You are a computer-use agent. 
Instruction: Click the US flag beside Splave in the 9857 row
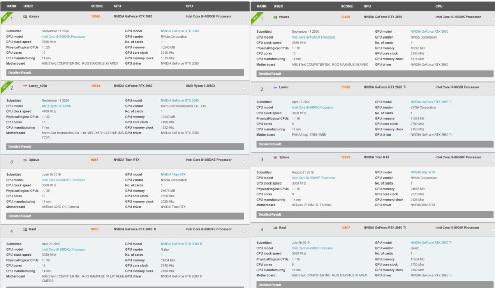pos(25,160)
